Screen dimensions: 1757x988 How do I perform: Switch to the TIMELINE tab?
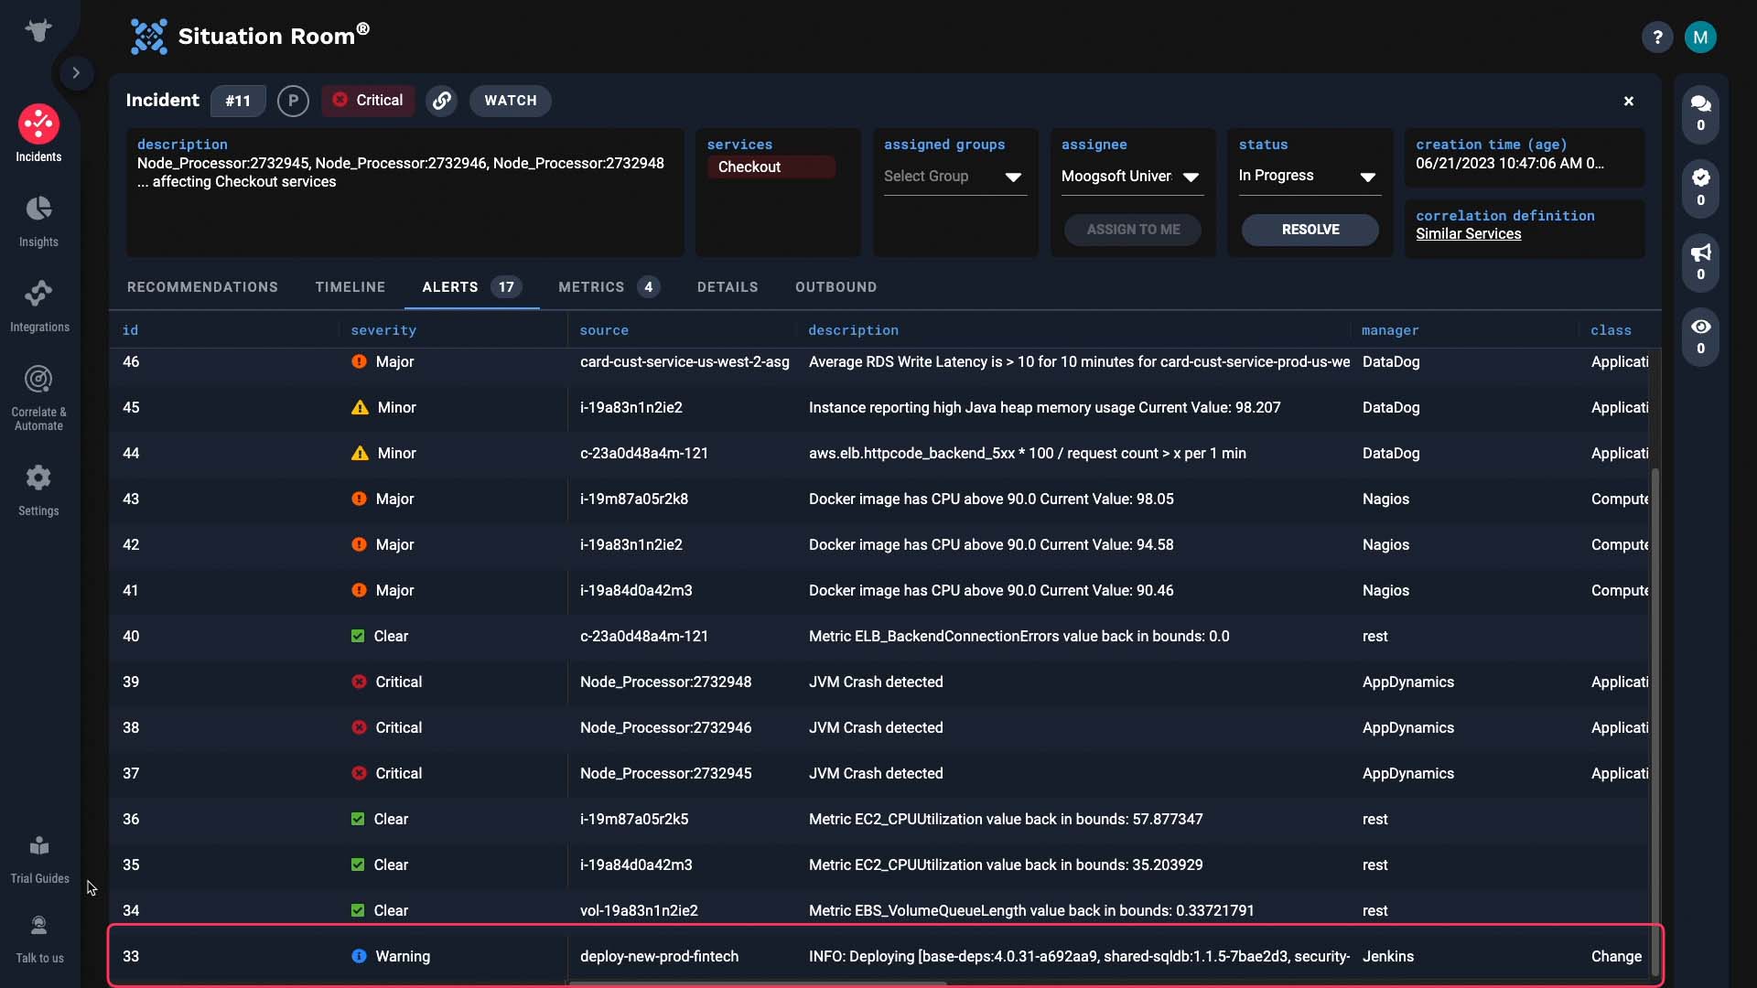point(350,287)
